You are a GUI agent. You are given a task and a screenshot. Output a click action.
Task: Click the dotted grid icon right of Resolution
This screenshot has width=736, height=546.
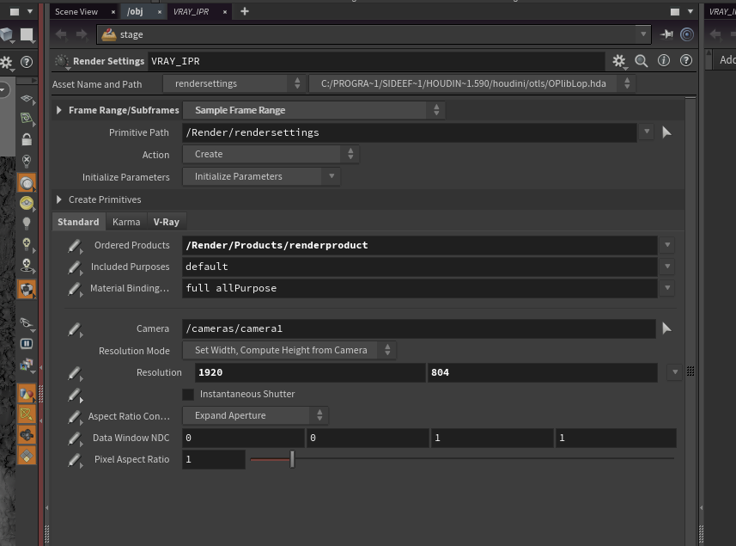click(690, 371)
